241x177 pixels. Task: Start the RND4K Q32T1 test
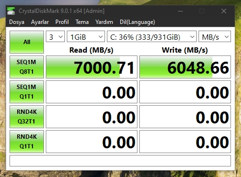tap(27, 117)
